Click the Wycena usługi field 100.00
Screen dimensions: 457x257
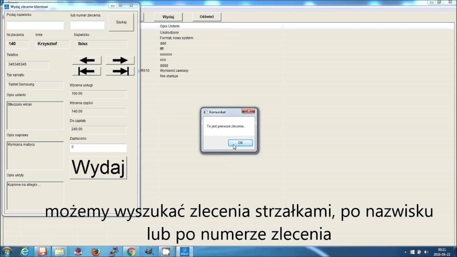click(98, 94)
